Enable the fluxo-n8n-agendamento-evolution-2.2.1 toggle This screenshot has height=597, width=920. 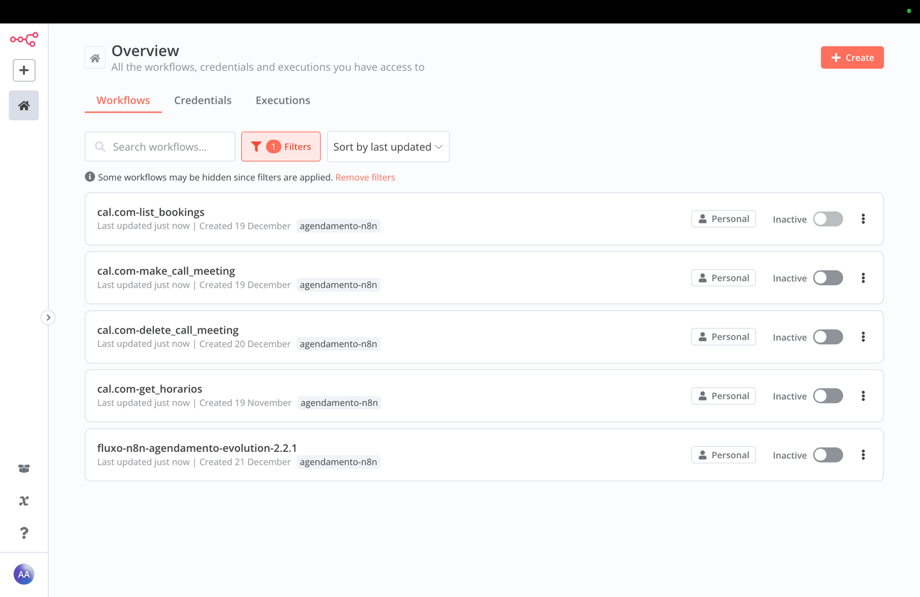coord(828,455)
